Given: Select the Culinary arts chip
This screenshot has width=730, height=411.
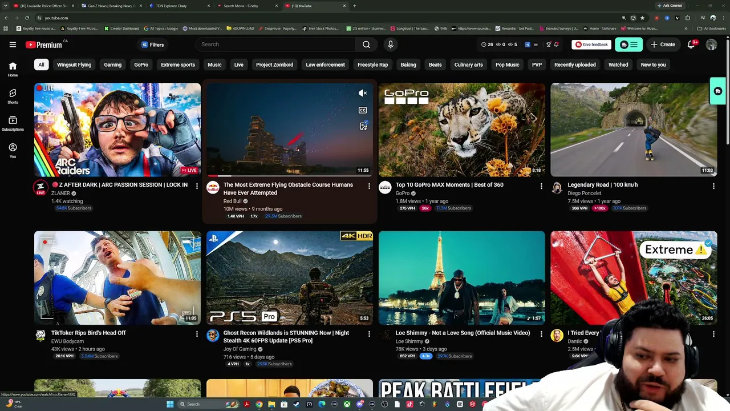Looking at the screenshot, I should point(469,65).
